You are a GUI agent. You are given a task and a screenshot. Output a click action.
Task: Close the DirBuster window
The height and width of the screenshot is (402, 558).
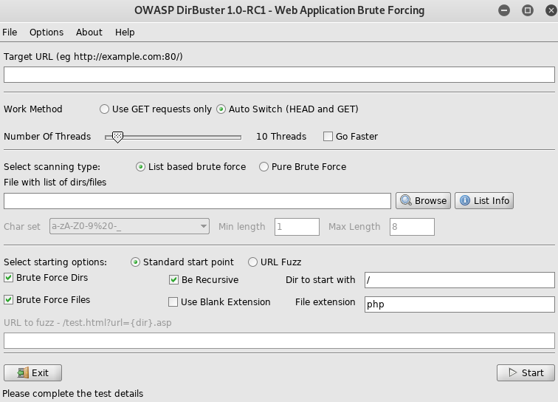pos(551,10)
